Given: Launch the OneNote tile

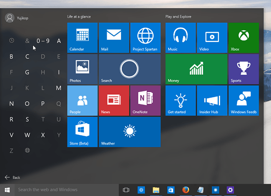Looking at the screenshot, I should (146, 100).
